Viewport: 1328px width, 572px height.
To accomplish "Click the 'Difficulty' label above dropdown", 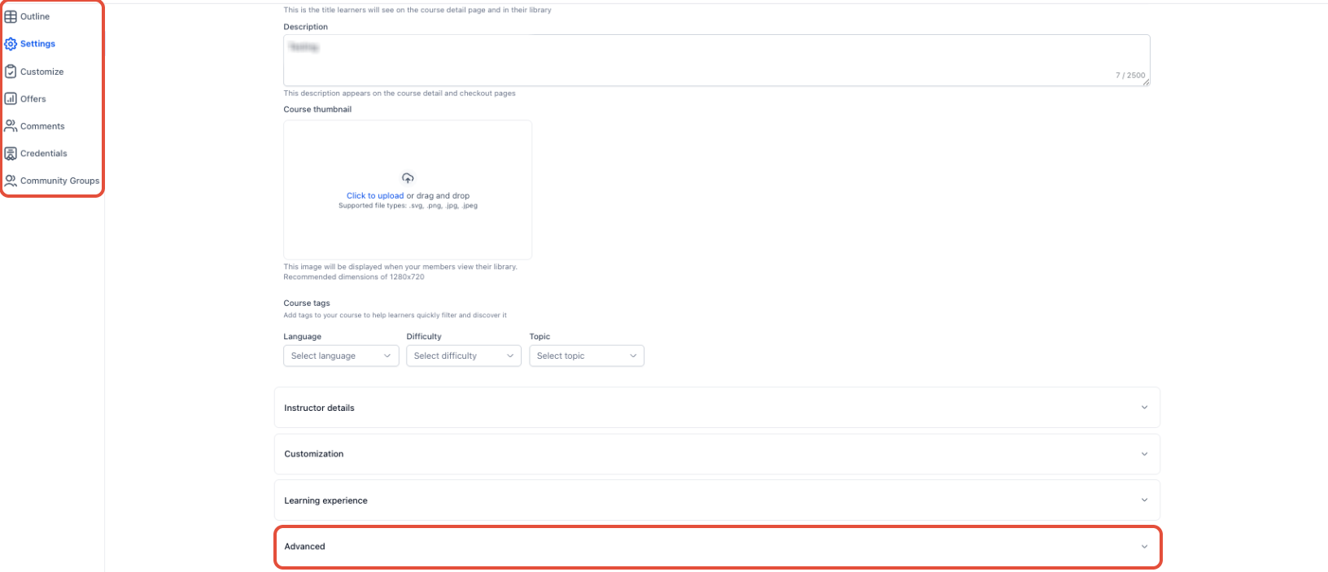I will coord(424,337).
